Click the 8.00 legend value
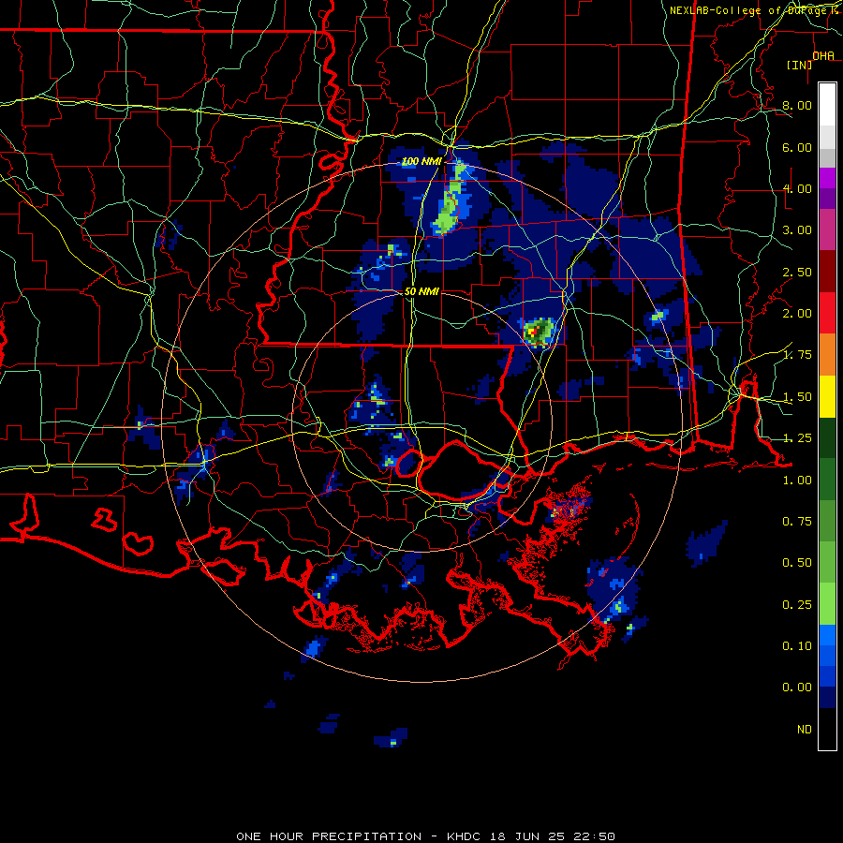843x843 pixels. [x=797, y=105]
